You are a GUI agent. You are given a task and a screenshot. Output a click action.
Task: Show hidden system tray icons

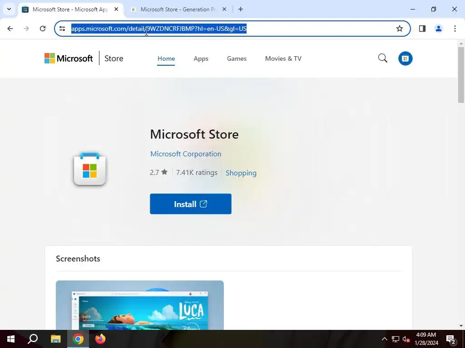(384, 339)
